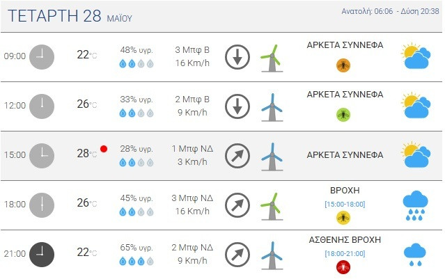
Task: Click the green mosquito badge at 12:00
Action: click(343, 114)
